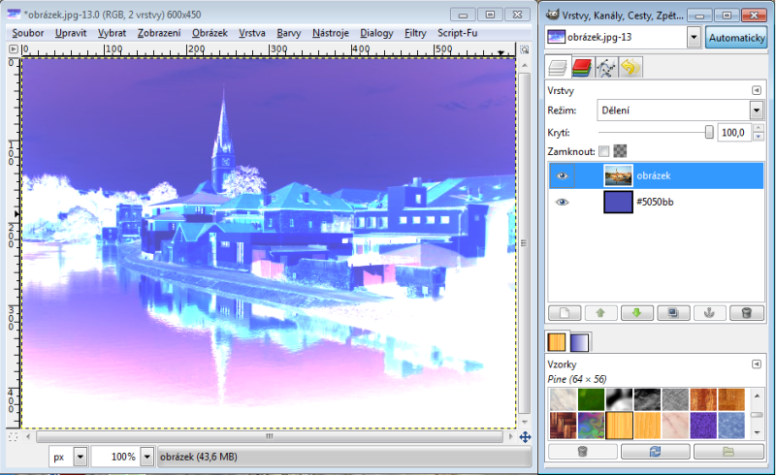Toggle the Zamknout lock checkbox
The width and height of the screenshot is (776, 475).
click(603, 151)
